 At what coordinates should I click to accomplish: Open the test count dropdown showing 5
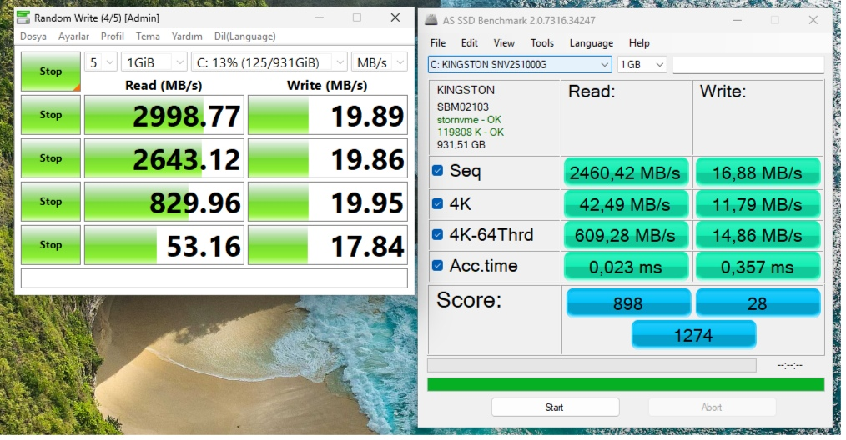click(x=100, y=62)
